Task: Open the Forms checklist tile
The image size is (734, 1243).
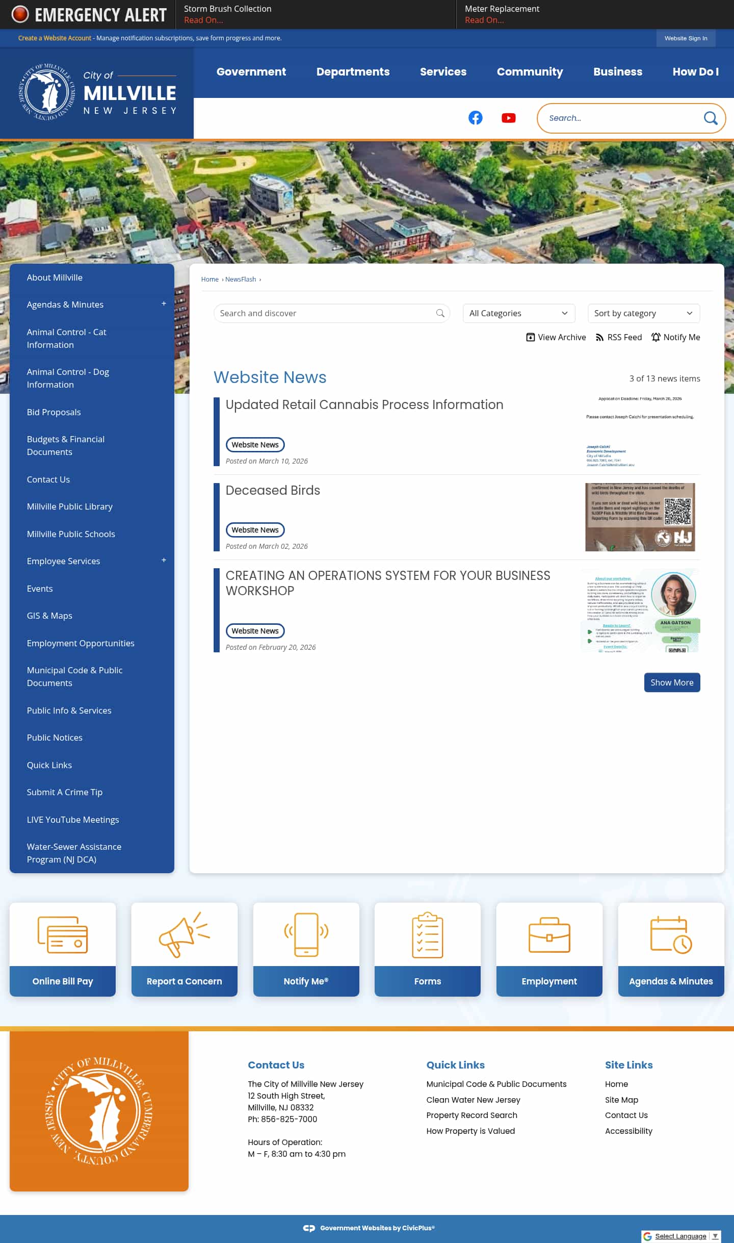Action: point(427,934)
